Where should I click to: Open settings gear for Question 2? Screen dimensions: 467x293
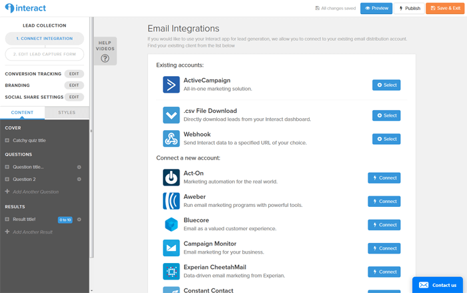pyautogui.click(x=79, y=180)
